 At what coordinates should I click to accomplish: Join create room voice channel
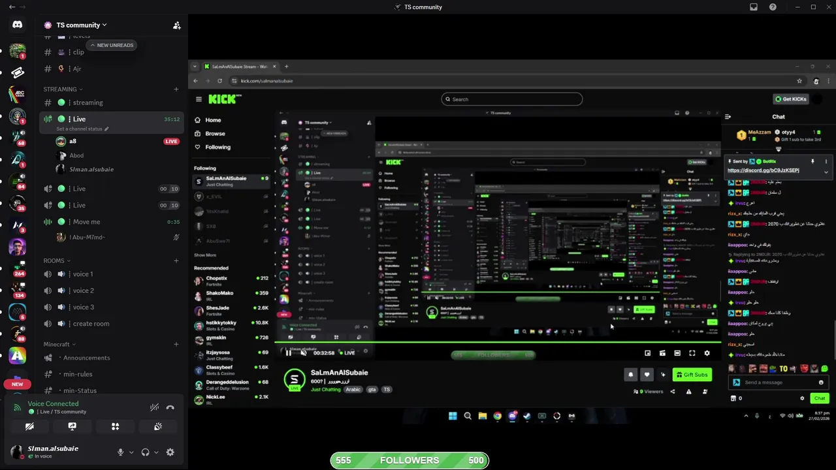point(111,324)
